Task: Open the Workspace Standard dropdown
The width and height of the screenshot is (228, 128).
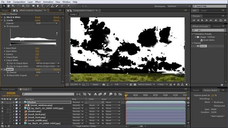Action: (179, 6)
